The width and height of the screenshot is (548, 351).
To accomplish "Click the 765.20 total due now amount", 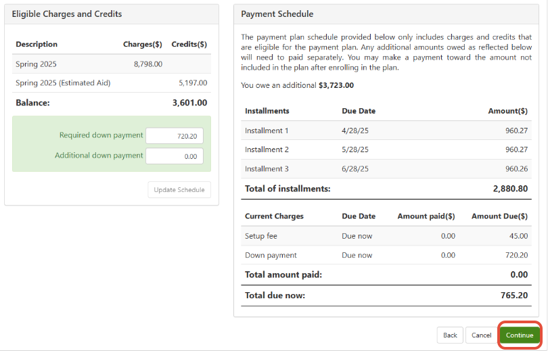I will (x=514, y=295).
